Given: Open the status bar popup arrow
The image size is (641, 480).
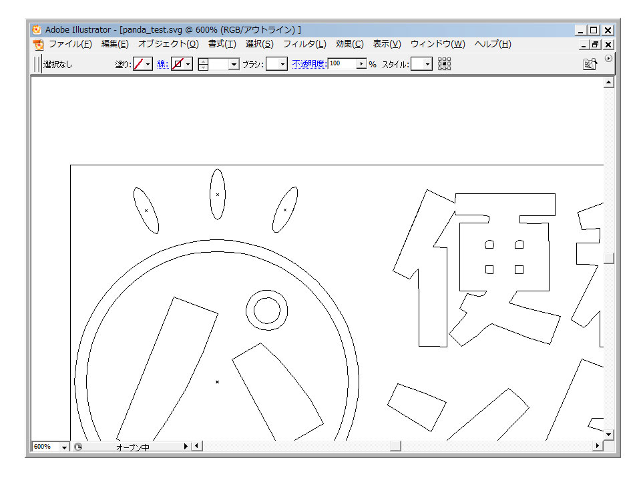Looking at the screenshot, I should (x=186, y=447).
